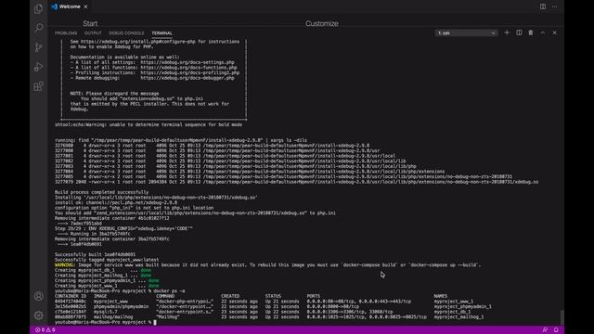Split the editor to the right

point(542,6)
